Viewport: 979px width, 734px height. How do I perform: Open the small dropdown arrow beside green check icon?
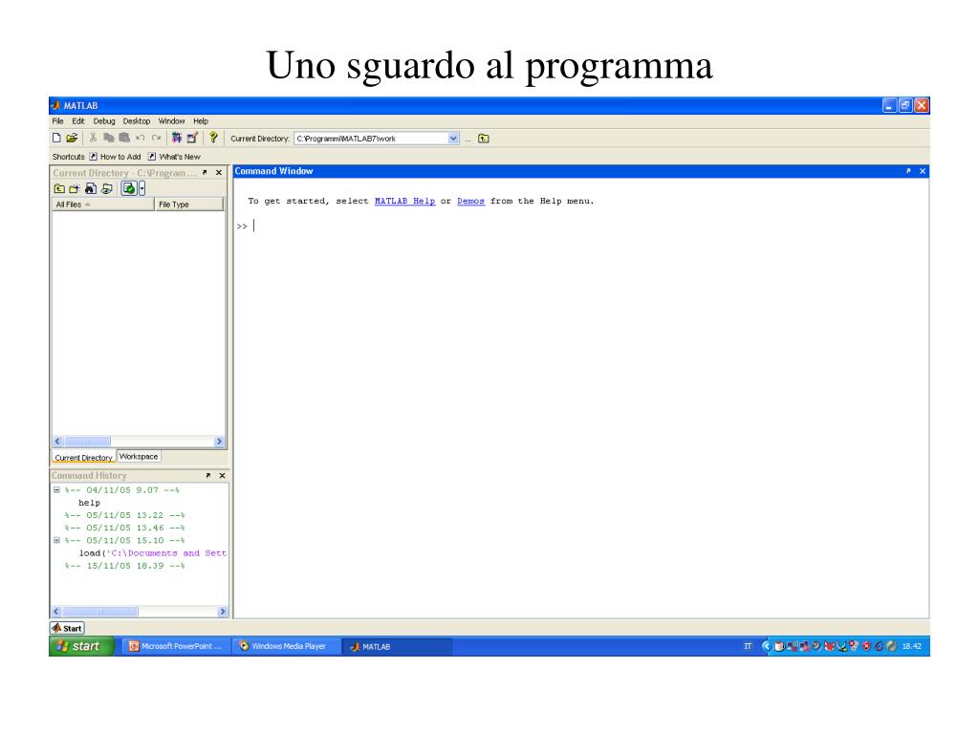[141, 188]
